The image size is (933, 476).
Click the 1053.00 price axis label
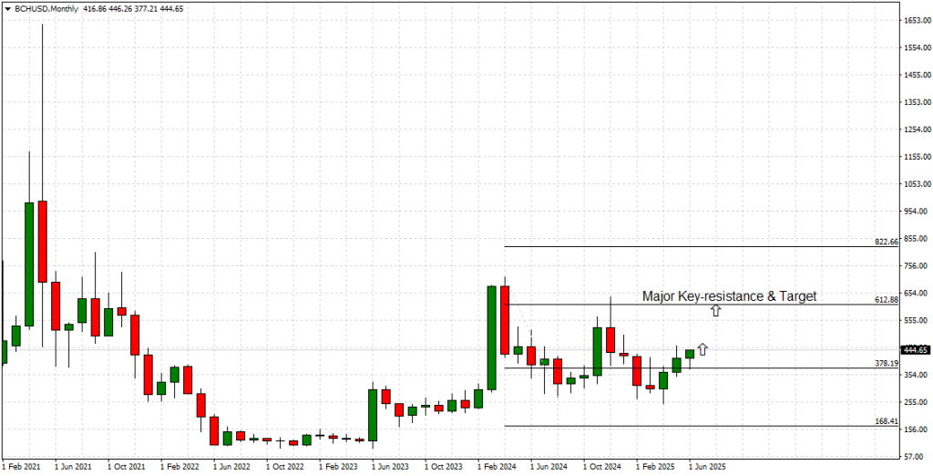917,184
